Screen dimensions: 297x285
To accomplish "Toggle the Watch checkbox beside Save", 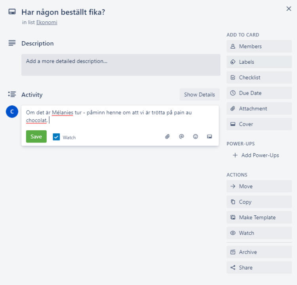I will [x=56, y=137].
